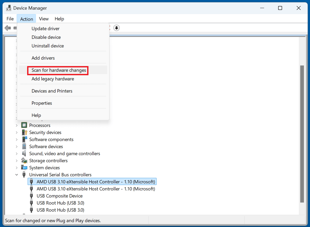Click the Sound controllers speaker icon
The height and width of the screenshot is (227, 310).
pos(24,154)
